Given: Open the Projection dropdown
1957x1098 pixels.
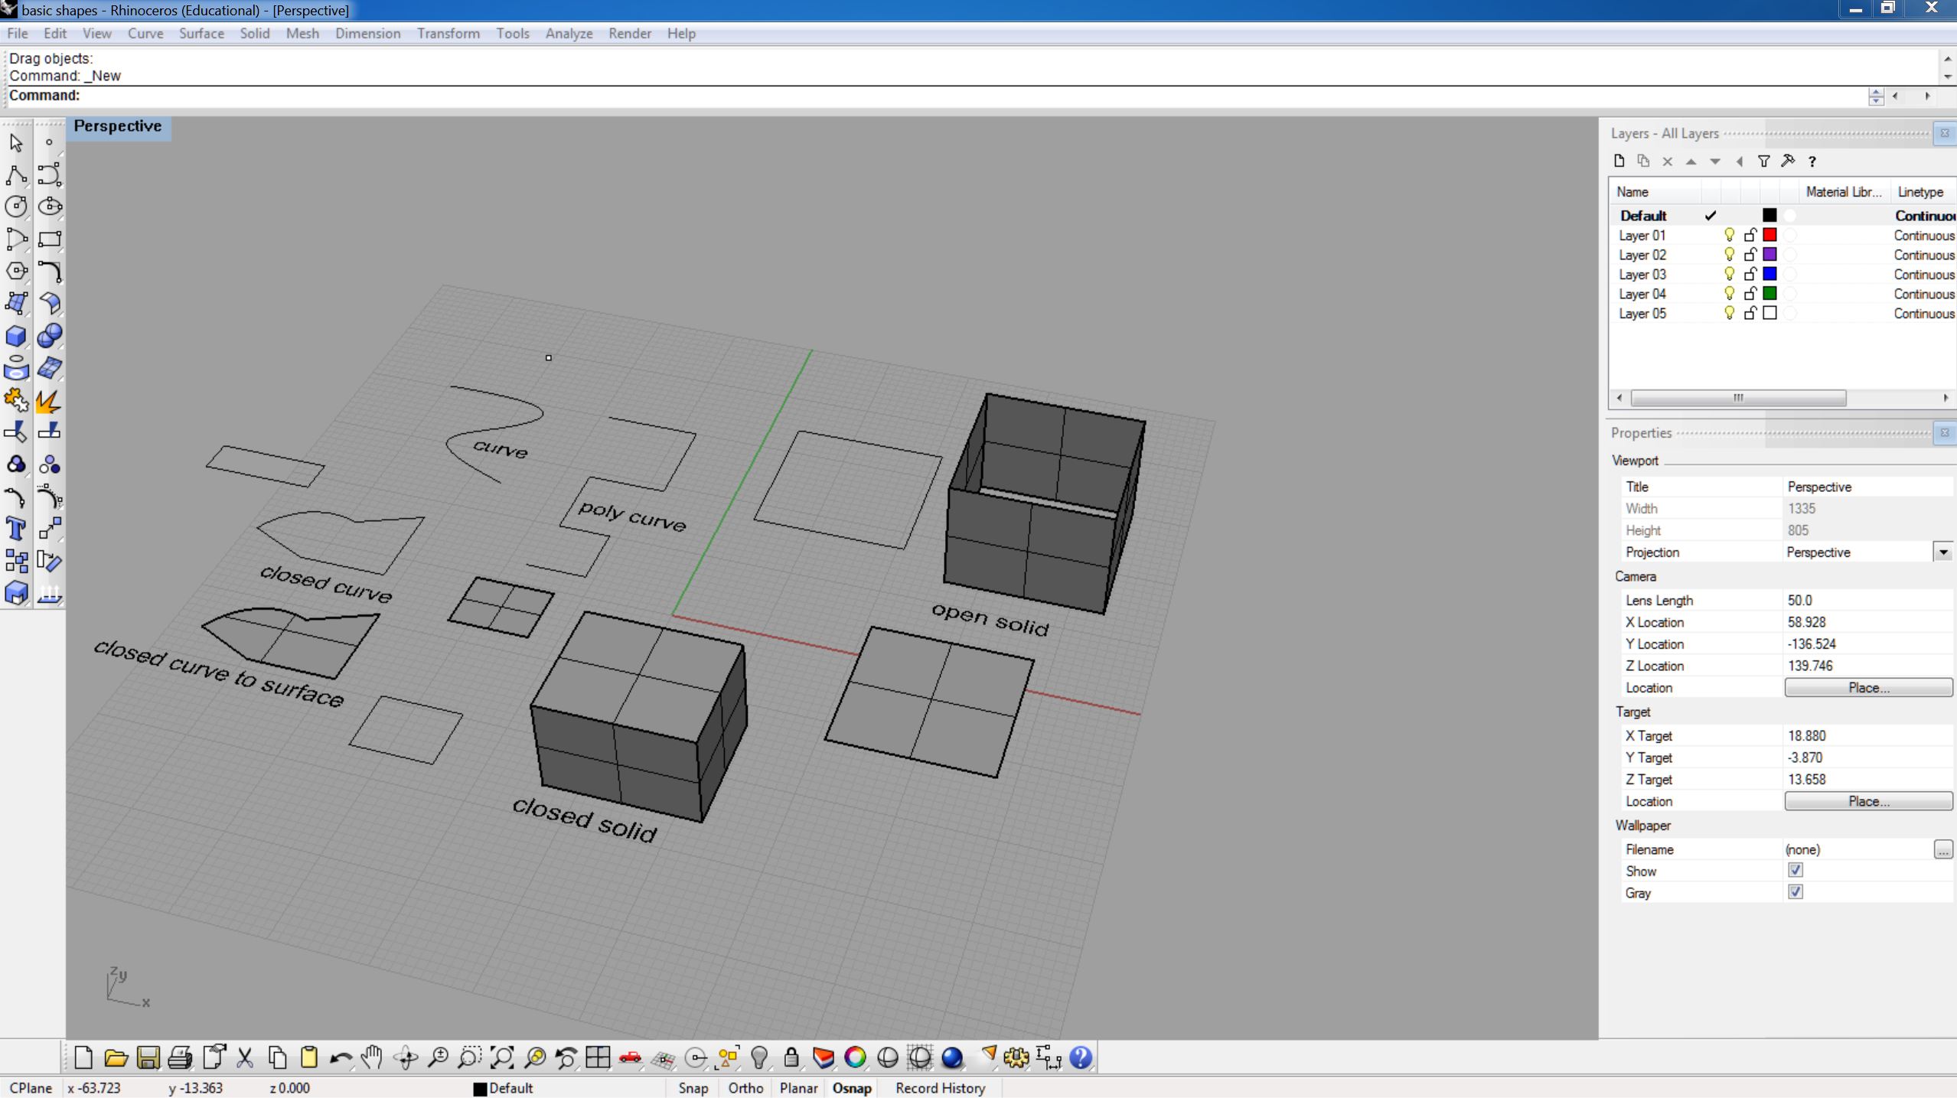Looking at the screenshot, I should pos(1942,552).
